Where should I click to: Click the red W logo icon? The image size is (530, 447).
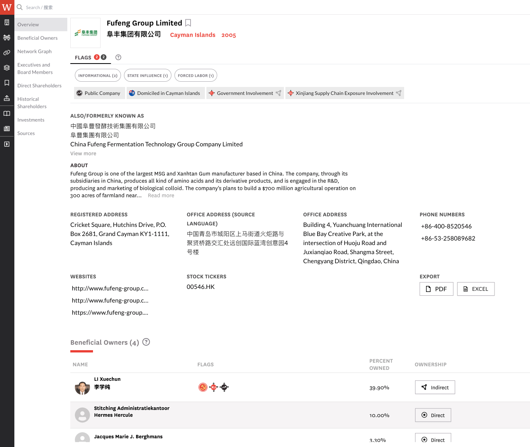(7, 7)
